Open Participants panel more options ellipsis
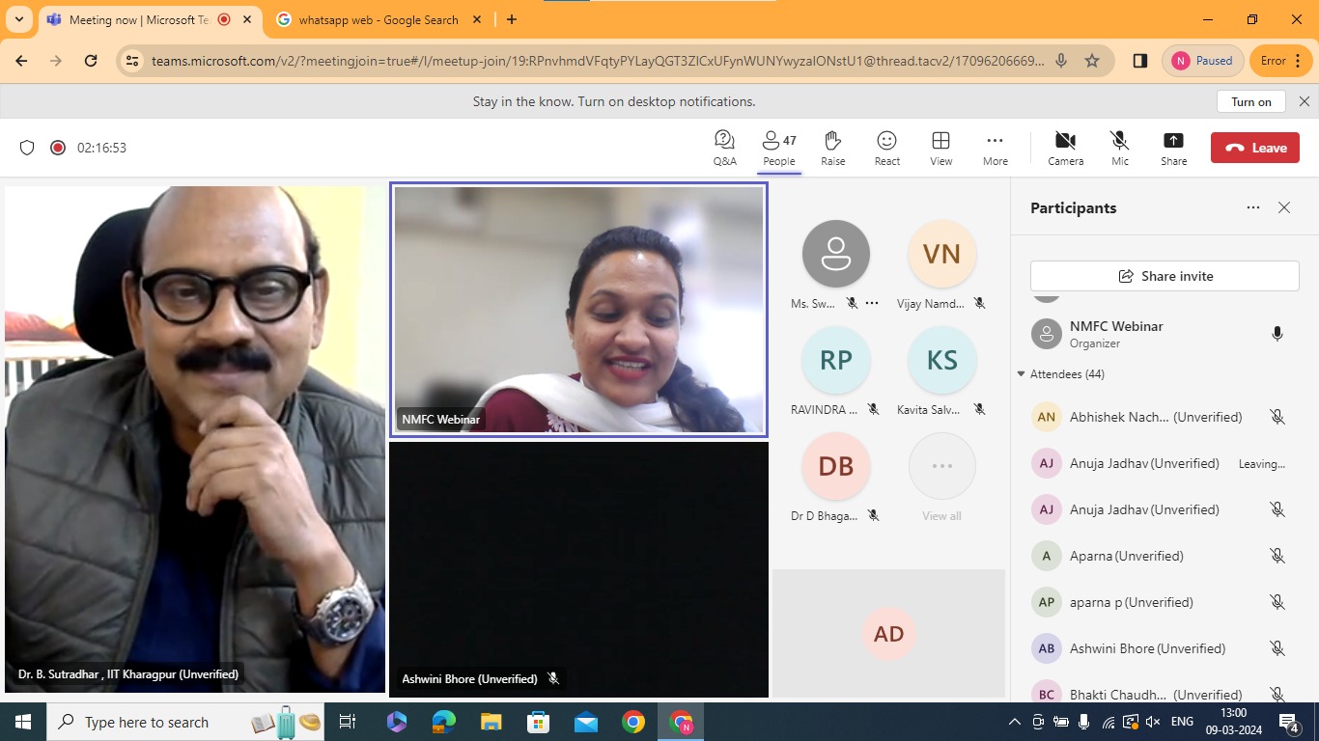 (x=1252, y=207)
